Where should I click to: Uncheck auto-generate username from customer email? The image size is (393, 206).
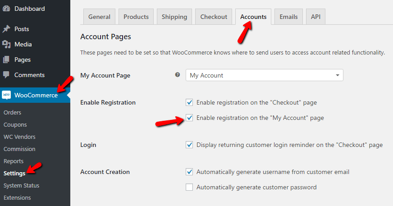(x=189, y=172)
